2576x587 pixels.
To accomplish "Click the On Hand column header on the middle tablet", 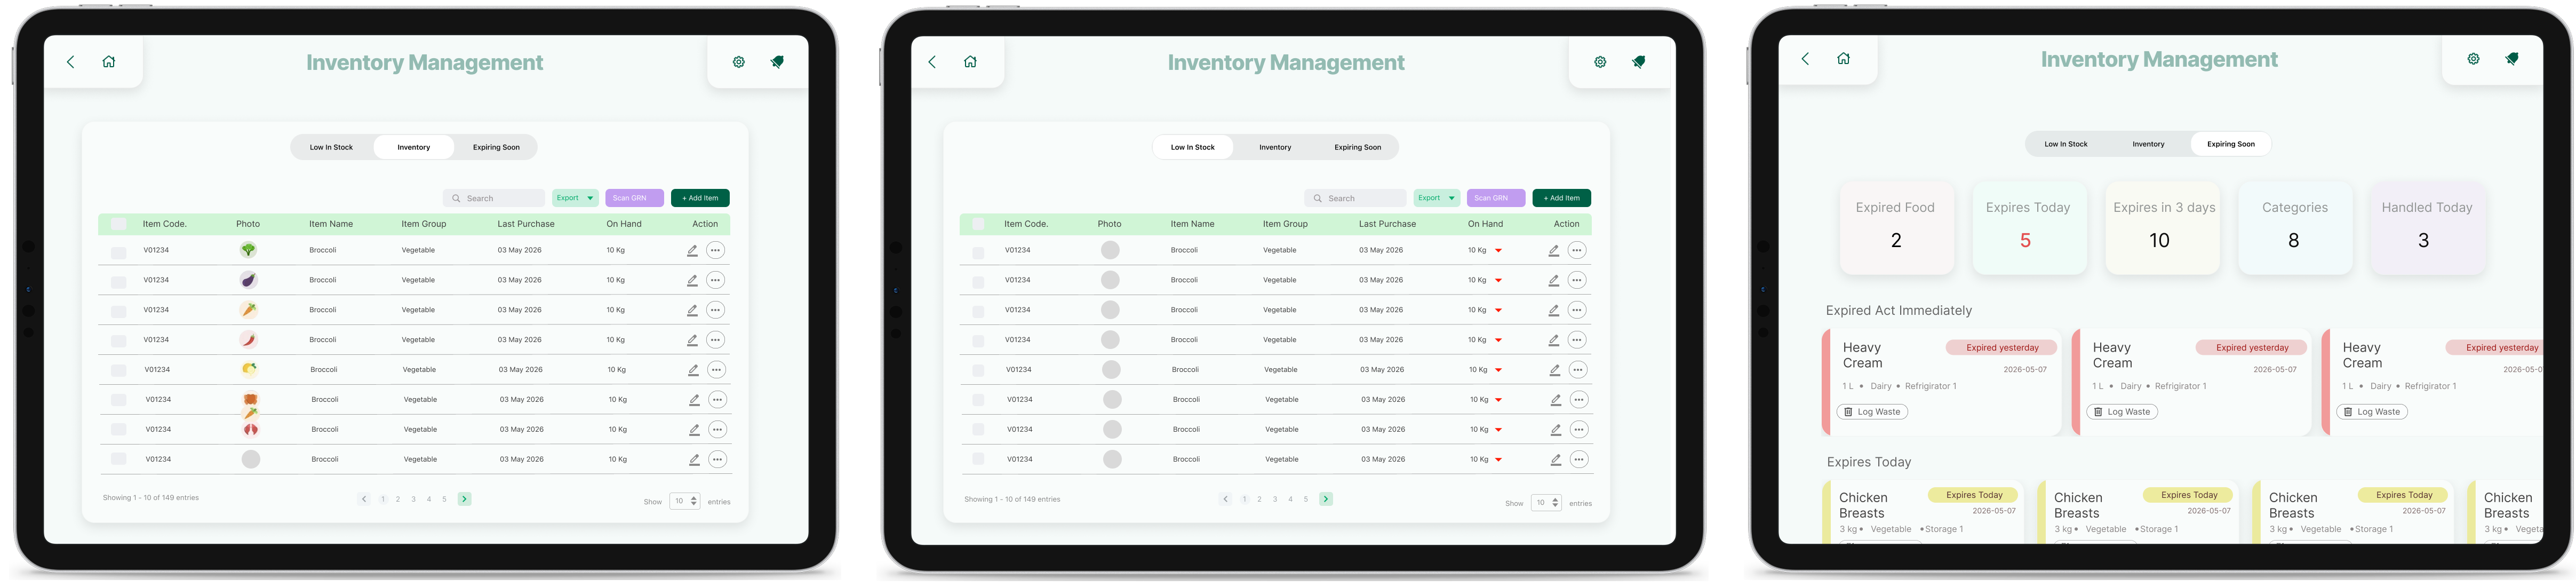I will (1485, 224).
